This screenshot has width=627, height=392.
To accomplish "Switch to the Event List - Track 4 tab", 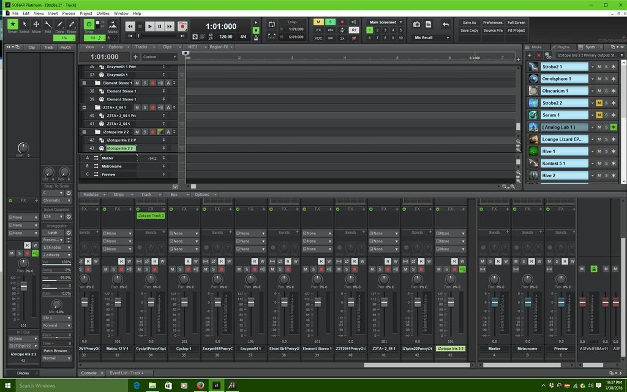I will point(127,372).
